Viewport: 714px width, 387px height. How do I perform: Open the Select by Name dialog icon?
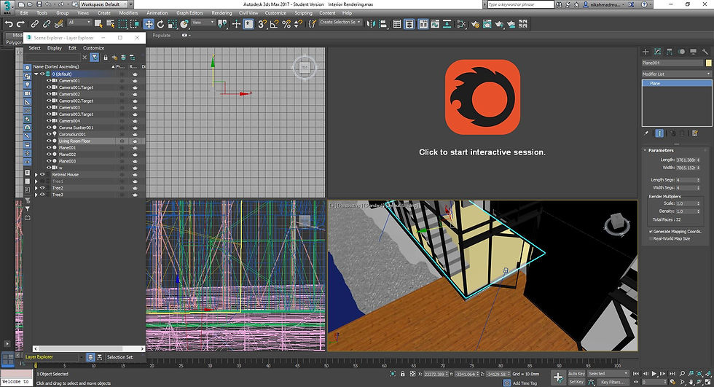click(110, 23)
